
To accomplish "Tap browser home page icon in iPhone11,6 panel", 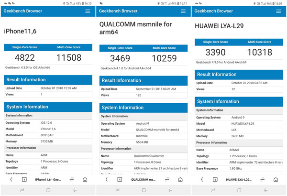I will tap(85, 180).
